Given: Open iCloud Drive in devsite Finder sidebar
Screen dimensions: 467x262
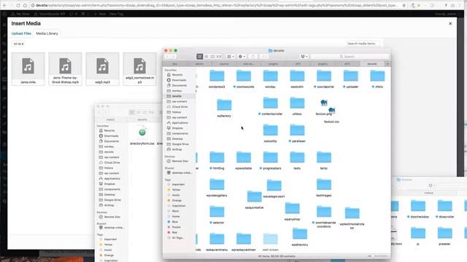Looking at the screenshot, I should tap(180, 107).
